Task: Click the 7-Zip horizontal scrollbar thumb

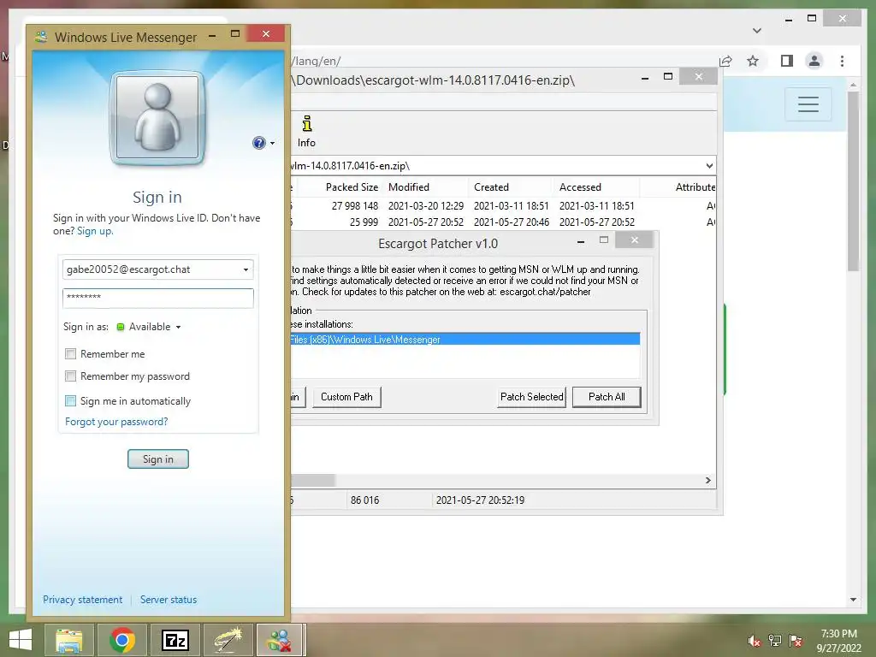Action: click(x=313, y=481)
